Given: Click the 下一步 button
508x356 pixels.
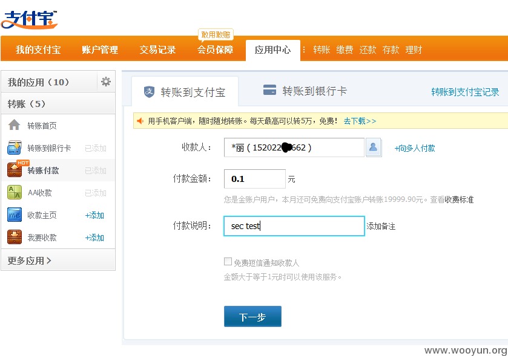Looking at the screenshot, I should [252, 317].
